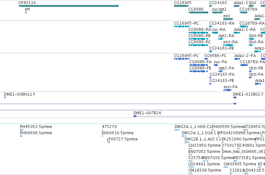
Task: Select the CG6686-RA transcript glyph
Action: click(x=198, y=33)
